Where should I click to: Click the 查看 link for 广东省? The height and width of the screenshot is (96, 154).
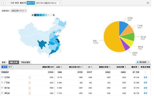[145, 83]
